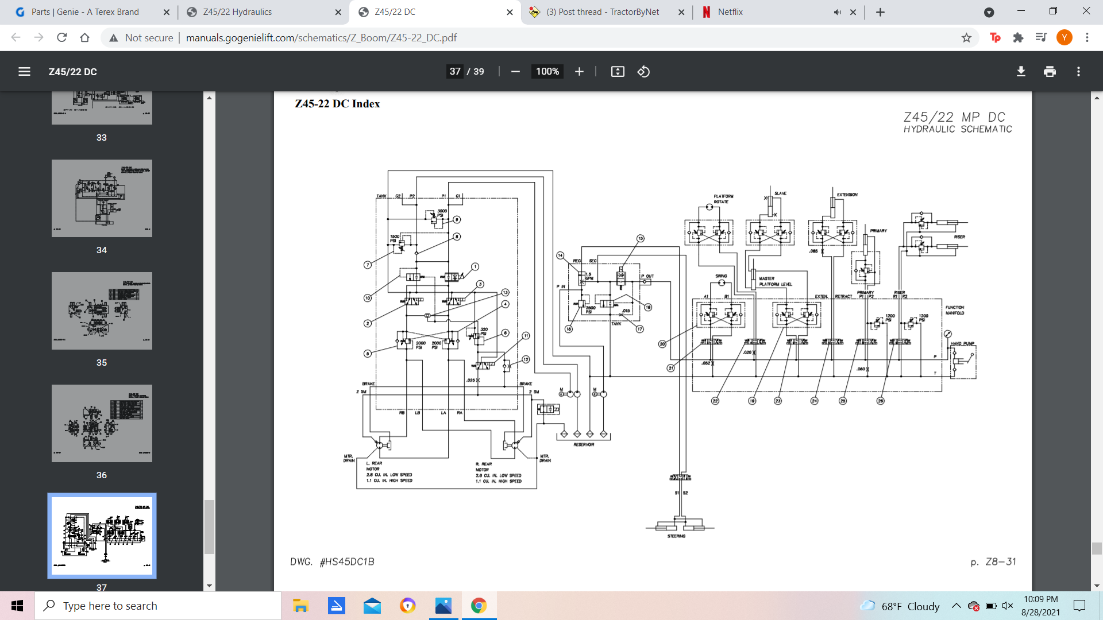Screen dimensions: 1103x620
Task: Click the battery status icon
Action: coord(991,606)
